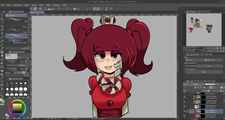The width and height of the screenshot is (225, 120).
Task: Select the Airbrush tool in toolbar
Action: click(2, 52)
